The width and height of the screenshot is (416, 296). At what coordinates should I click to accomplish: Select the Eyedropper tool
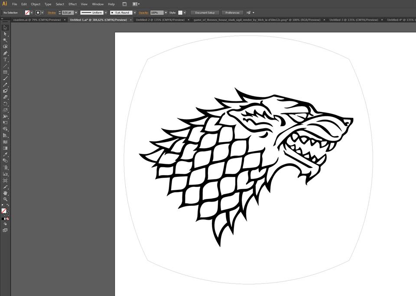click(x=5, y=154)
